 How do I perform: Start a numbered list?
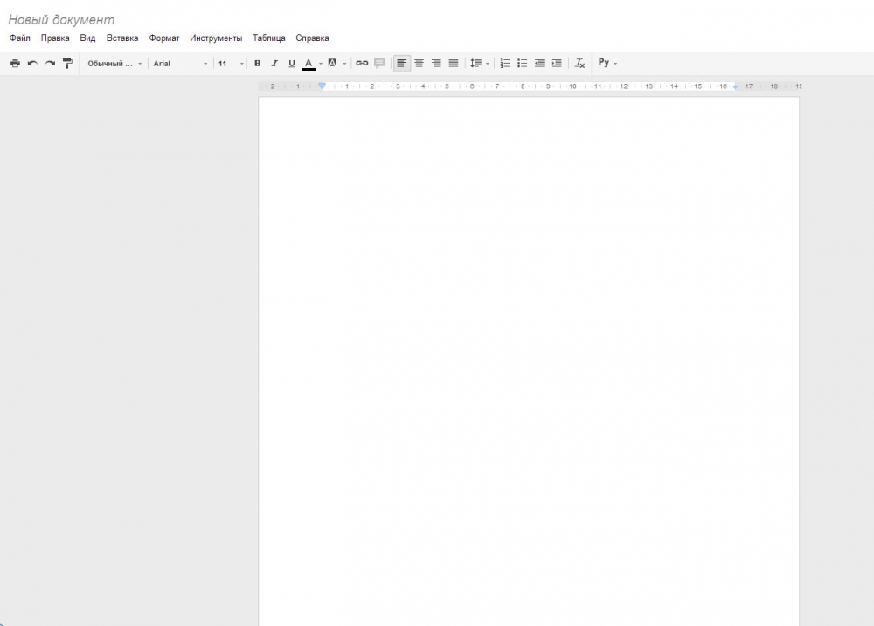pos(505,64)
